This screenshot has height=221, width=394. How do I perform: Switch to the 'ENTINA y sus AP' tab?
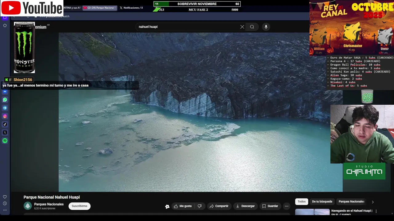(x=72, y=8)
